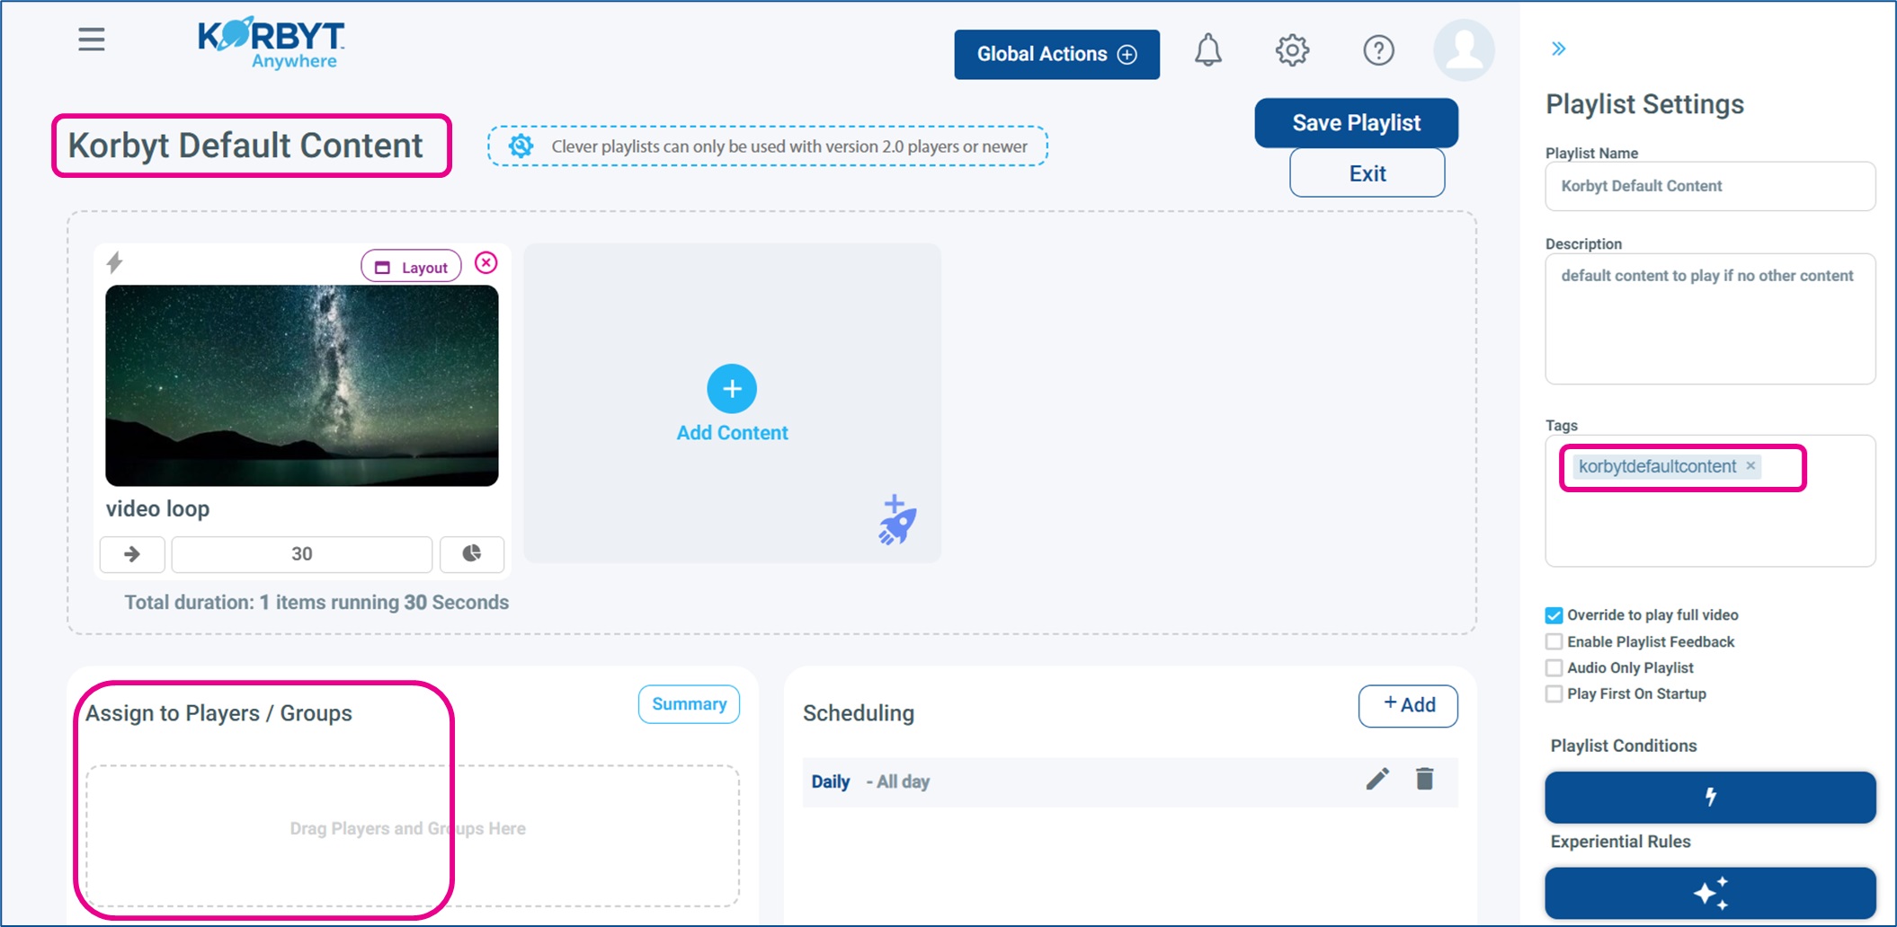Delete the Daily schedule entry

[x=1424, y=779]
